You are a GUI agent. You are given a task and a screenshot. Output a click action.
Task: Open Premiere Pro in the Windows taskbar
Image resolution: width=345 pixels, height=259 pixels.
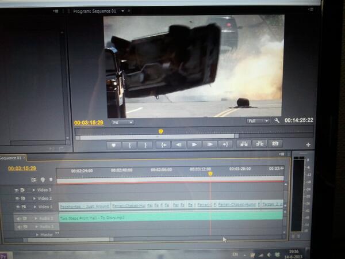[x=4, y=256]
